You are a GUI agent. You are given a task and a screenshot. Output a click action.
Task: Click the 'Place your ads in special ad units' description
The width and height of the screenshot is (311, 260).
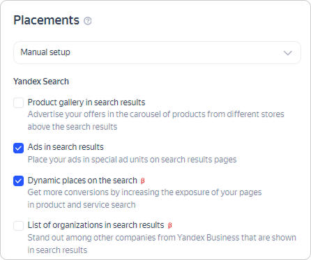[x=132, y=160]
